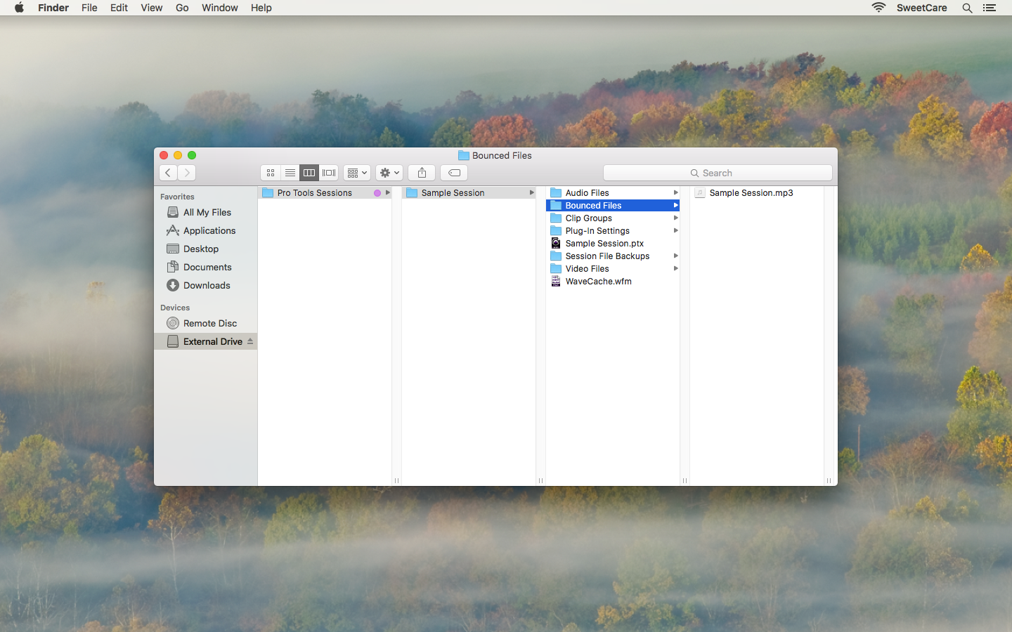
Task: Select the Sample Session.ptx file
Action: click(x=604, y=243)
